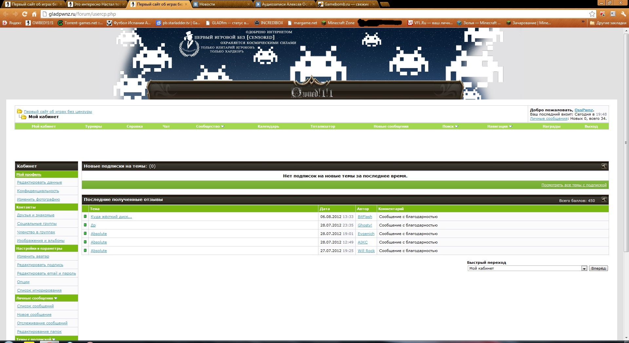Screen dimensions: 629x343
Task: Open the 'Изменить аватар' sidebar link
Action: (x=33, y=257)
